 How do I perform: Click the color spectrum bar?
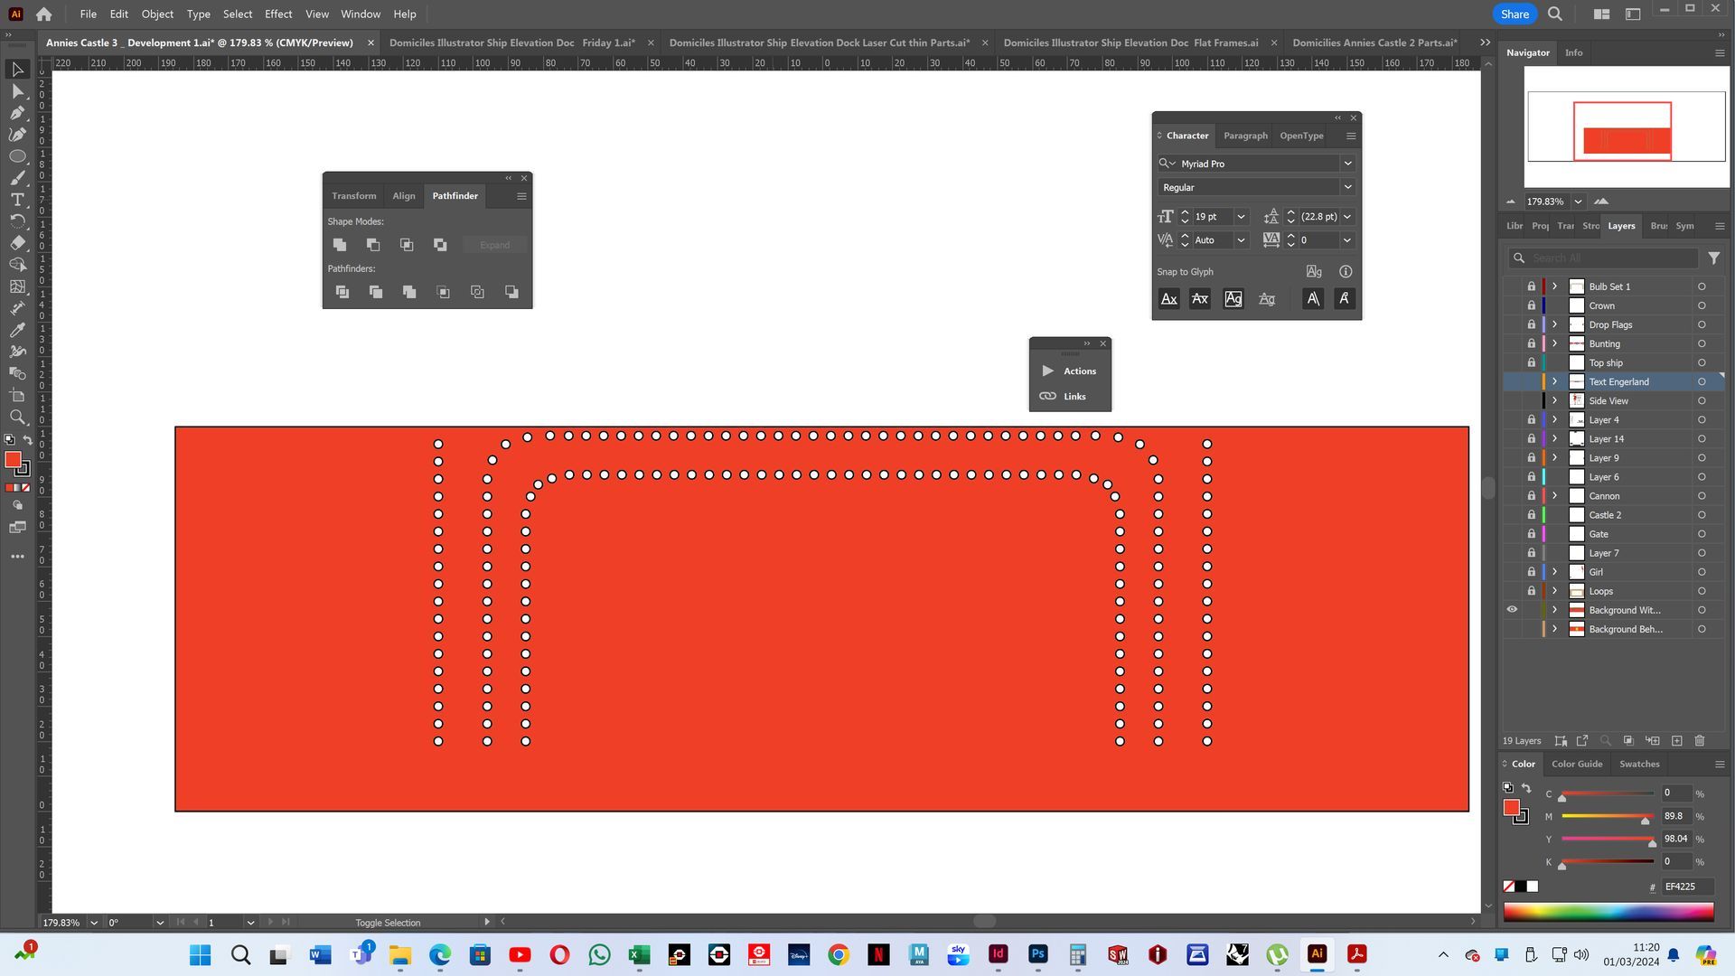[x=1608, y=912]
